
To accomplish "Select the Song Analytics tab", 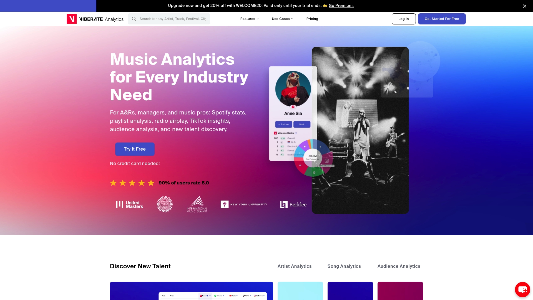I will 344,266.
